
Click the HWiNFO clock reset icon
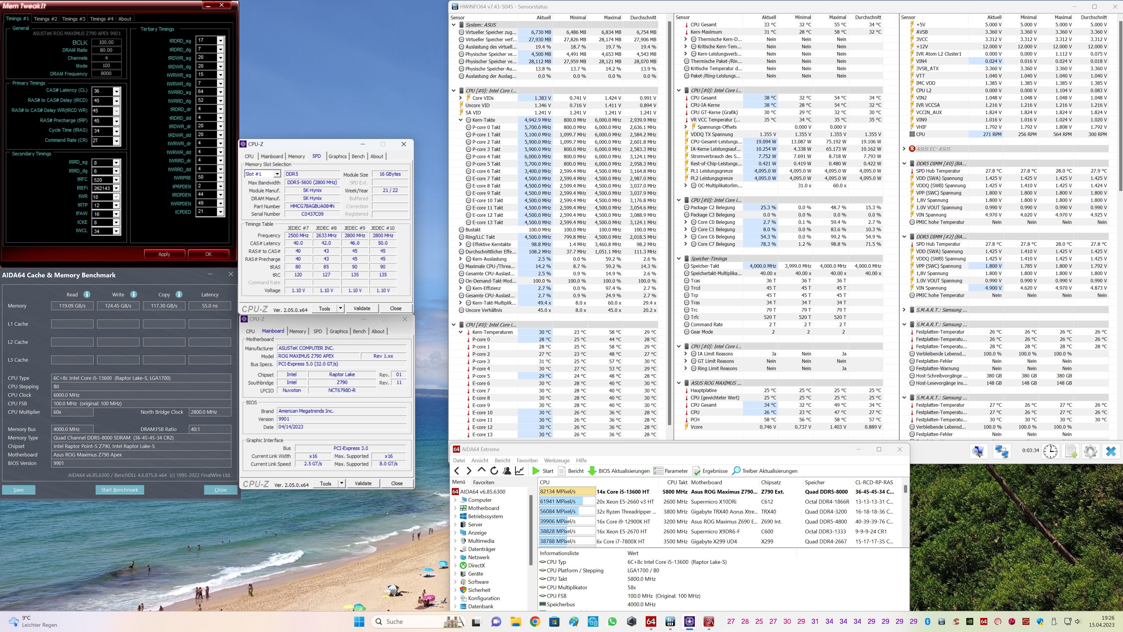1050,451
